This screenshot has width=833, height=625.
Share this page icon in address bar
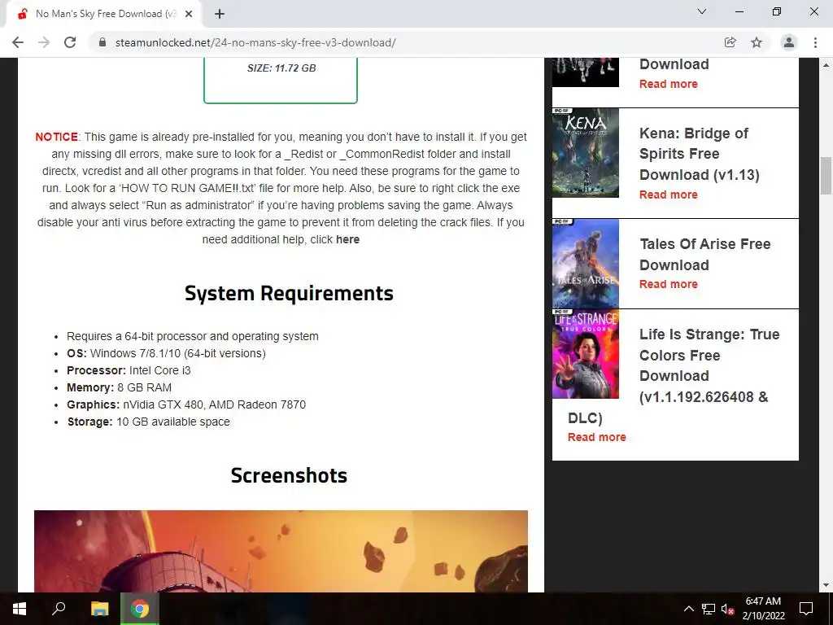point(730,42)
